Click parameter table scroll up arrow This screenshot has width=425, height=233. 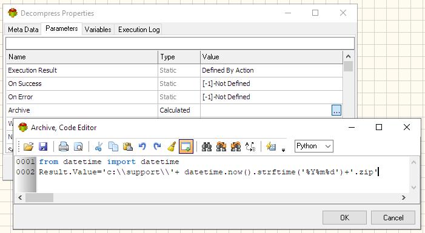coord(348,56)
